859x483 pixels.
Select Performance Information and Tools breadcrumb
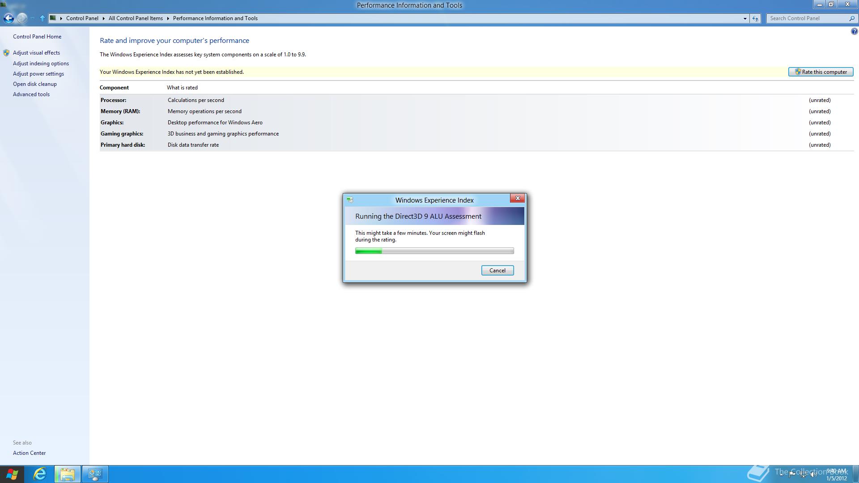215,18
